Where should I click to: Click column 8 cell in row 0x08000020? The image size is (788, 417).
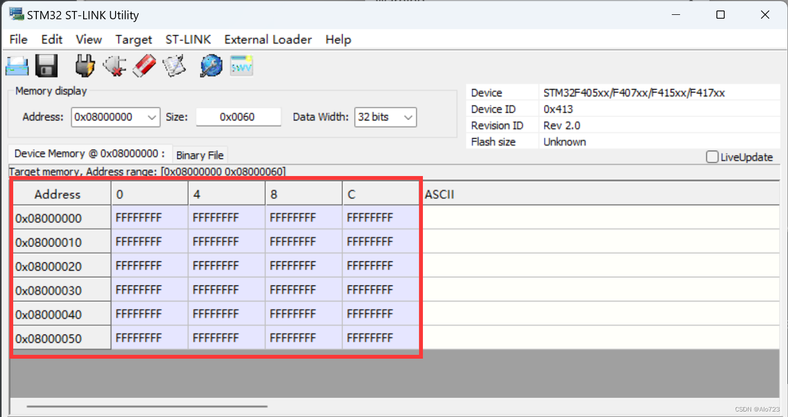coord(304,266)
